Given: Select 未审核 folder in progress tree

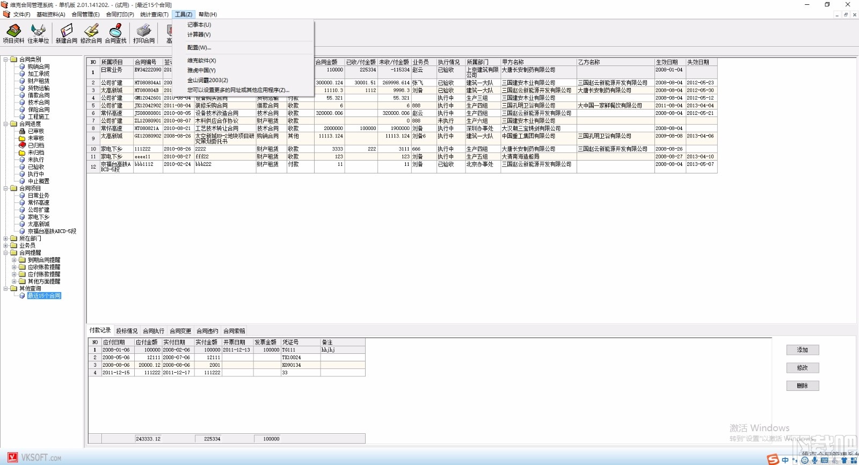Looking at the screenshot, I should (36, 139).
